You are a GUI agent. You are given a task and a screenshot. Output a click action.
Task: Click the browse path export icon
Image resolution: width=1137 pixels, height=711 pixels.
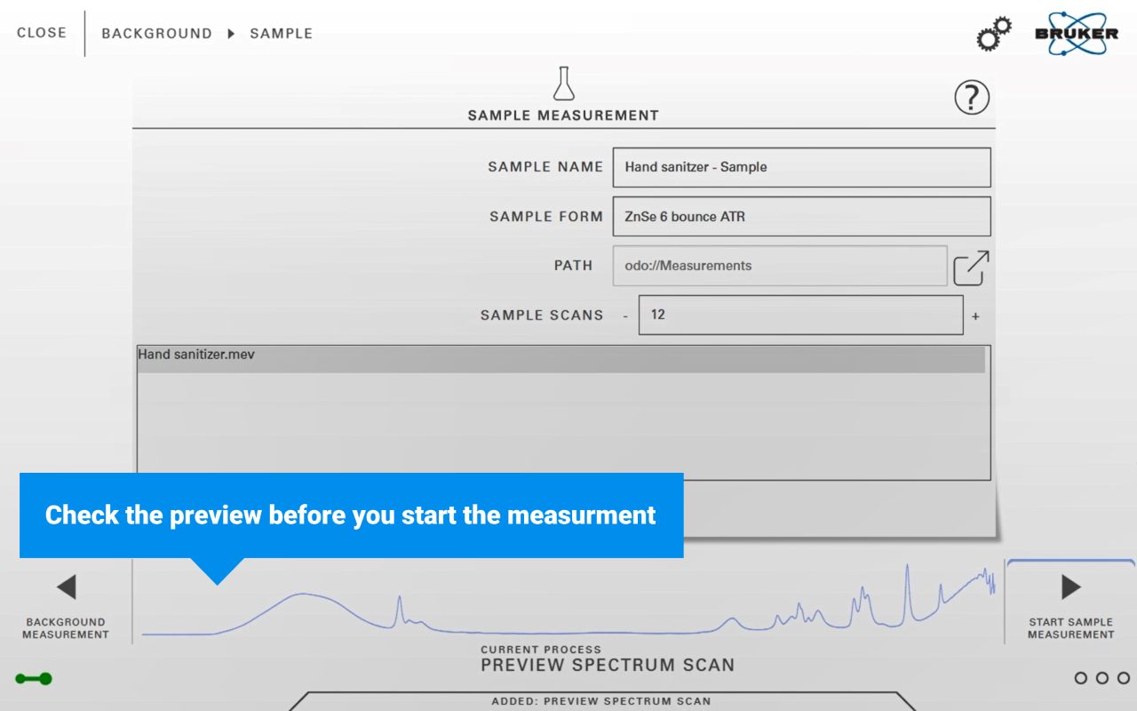point(971,268)
